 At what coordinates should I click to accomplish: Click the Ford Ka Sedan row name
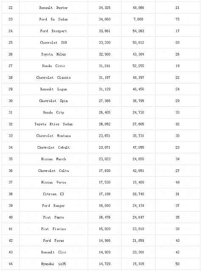click(x=53, y=19)
